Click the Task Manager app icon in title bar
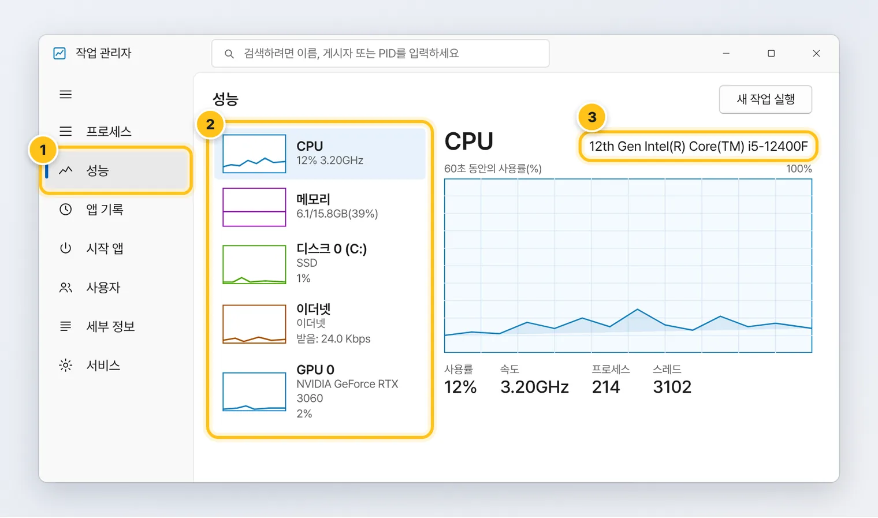 pos(59,53)
